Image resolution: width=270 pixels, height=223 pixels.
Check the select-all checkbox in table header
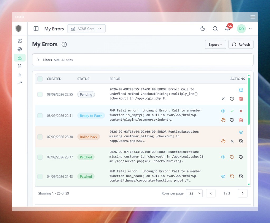pyautogui.click(x=40, y=79)
